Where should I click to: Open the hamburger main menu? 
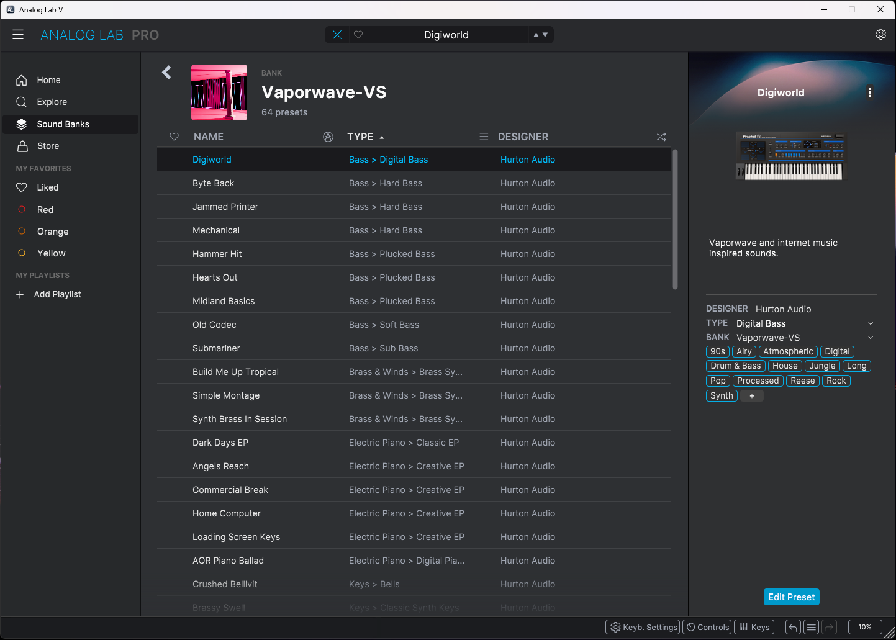[x=18, y=35]
